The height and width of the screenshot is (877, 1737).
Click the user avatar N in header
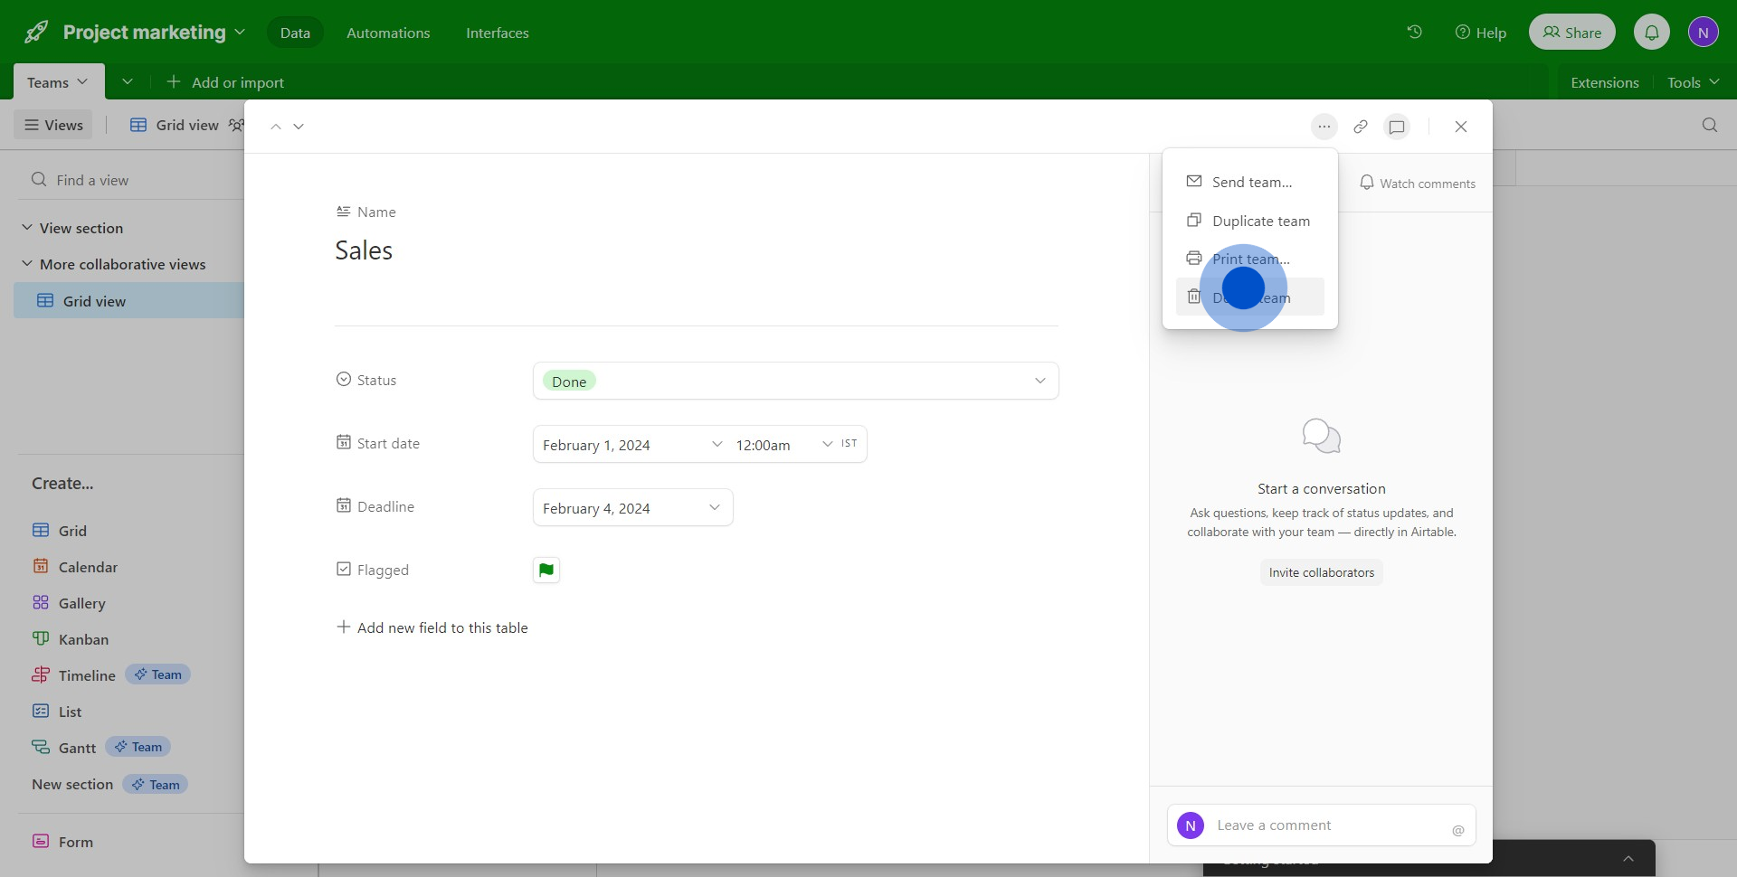point(1703,33)
